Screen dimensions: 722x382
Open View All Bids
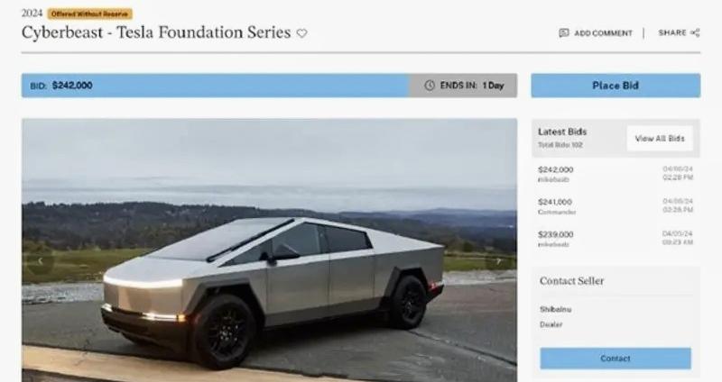(x=660, y=139)
